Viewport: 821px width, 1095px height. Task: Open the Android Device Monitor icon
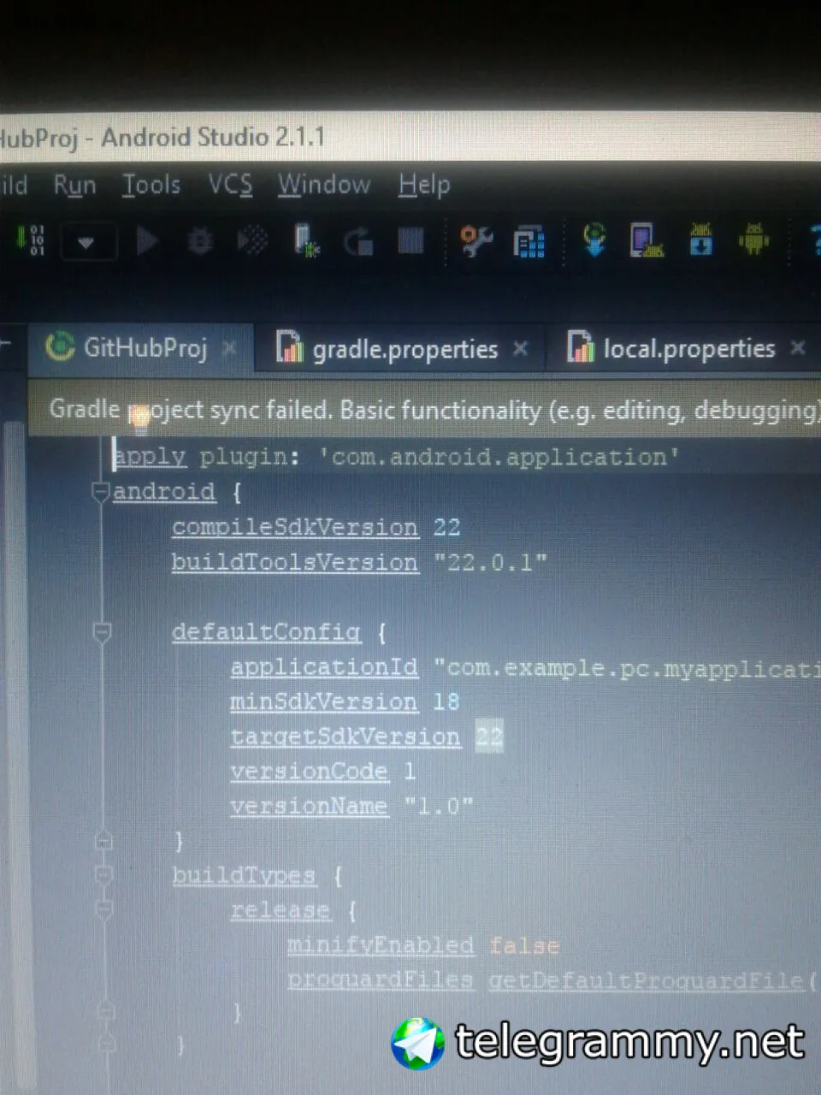coord(753,240)
